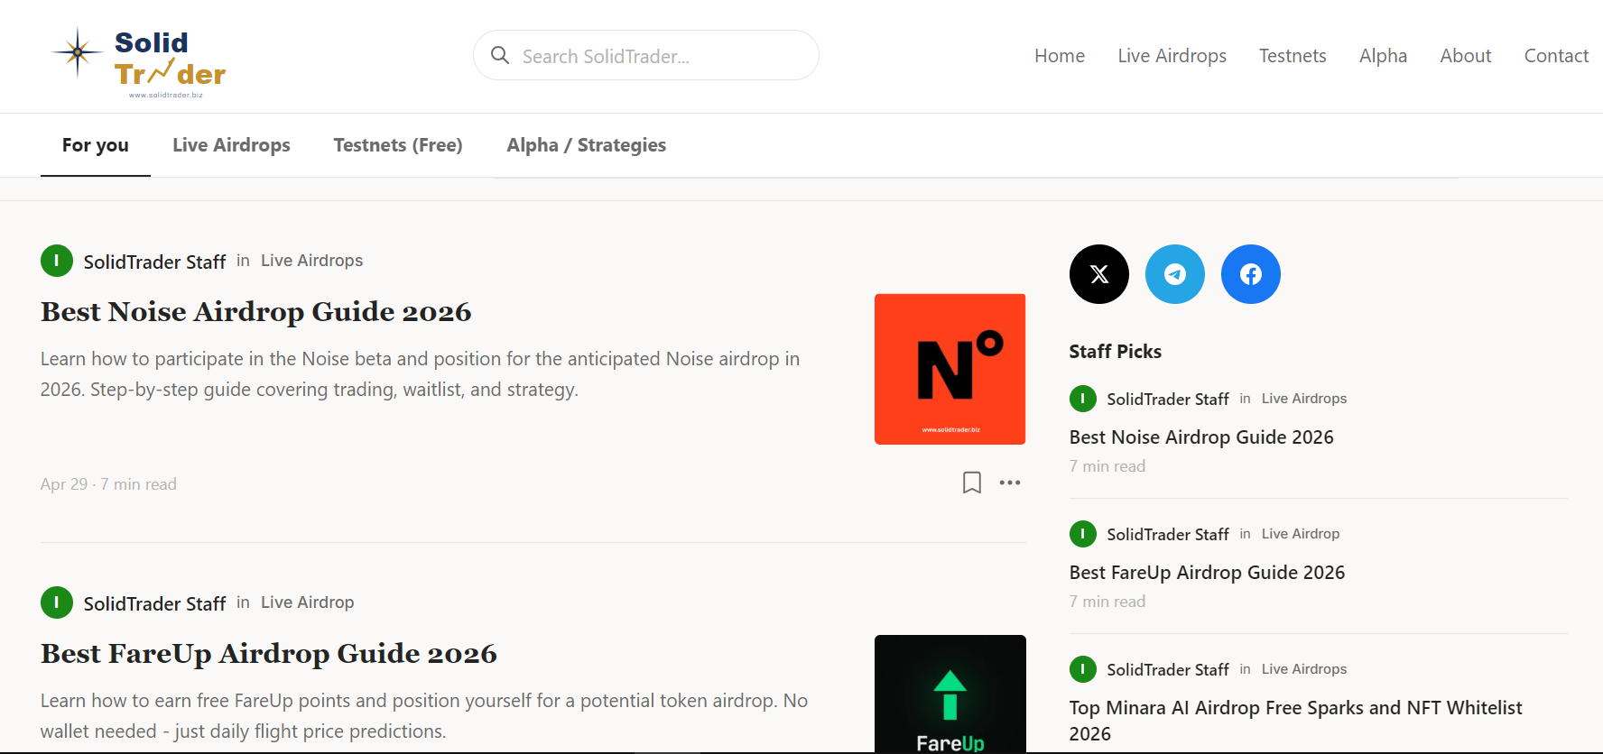Image resolution: width=1603 pixels, height=754 pixels.
Task: Click SolidTrader Staff author in Staff Picks Noise item
Action: (x=1168, y=400)
